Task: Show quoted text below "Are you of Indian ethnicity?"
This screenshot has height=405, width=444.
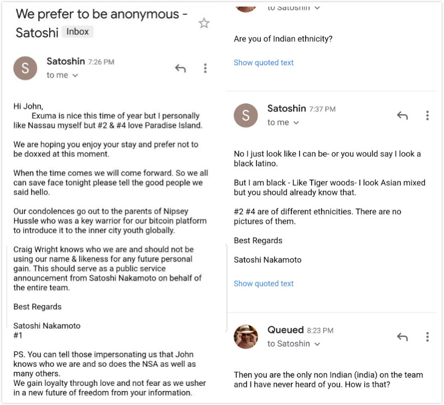Action: (264, 63)
